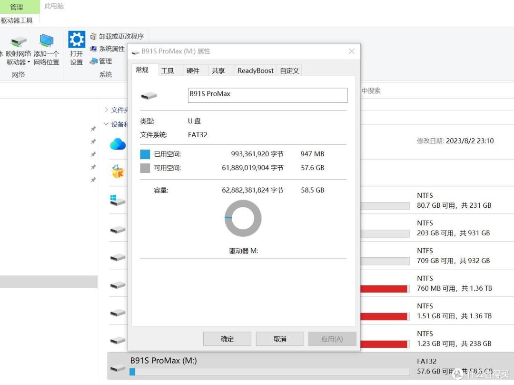Click the third pin icon in the sidebar
514x385 pixels.
click(93, 154)
